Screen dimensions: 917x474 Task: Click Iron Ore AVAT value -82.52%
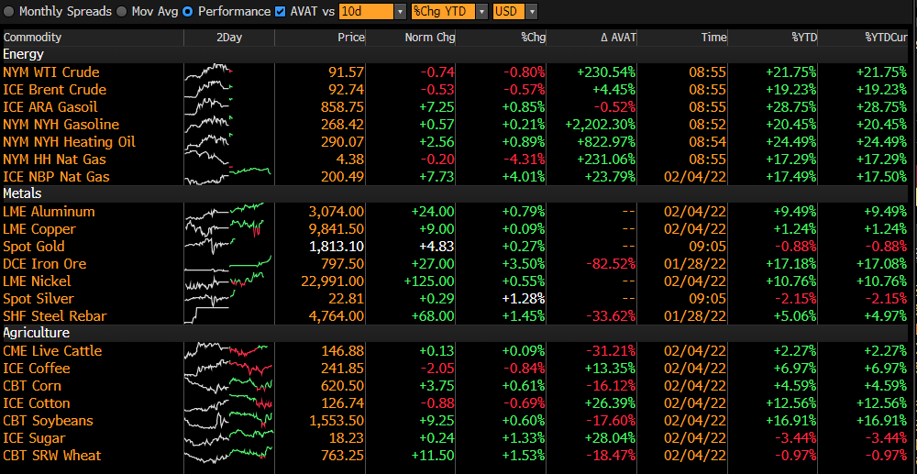(x=611, y=264)
